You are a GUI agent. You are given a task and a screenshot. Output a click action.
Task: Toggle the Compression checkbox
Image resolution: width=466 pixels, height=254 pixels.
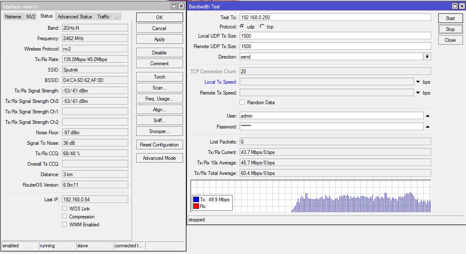pyautogui.click(x=65, y=216)
